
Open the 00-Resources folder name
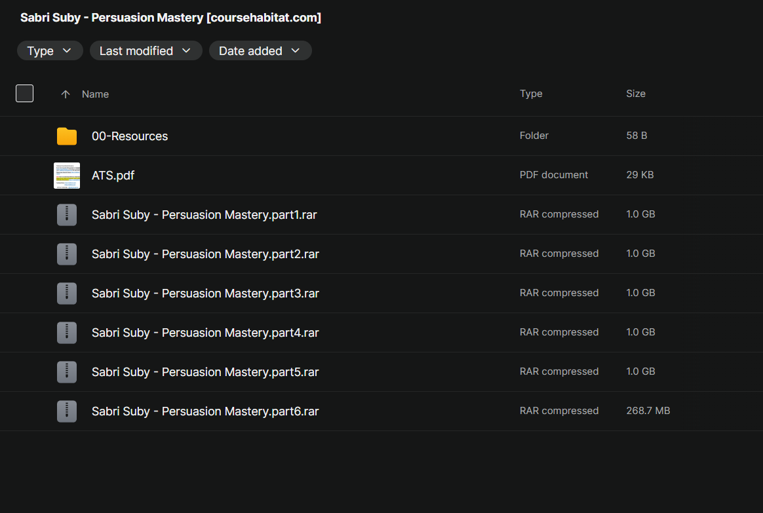tap(130, 136)
